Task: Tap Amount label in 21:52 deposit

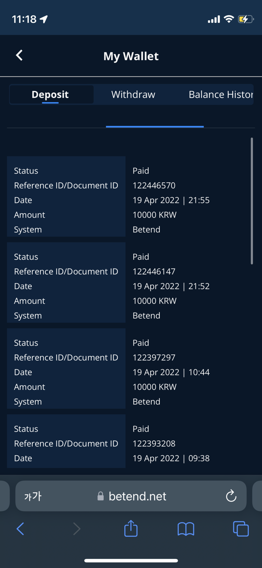Action: coord(29,301)
